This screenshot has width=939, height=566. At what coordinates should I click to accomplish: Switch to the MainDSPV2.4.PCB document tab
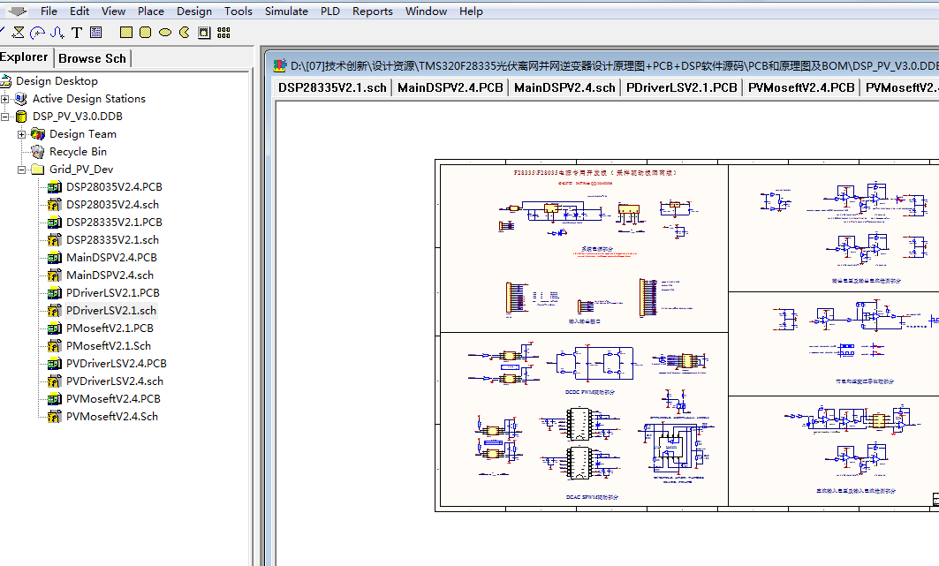click(x=451, y=87)
